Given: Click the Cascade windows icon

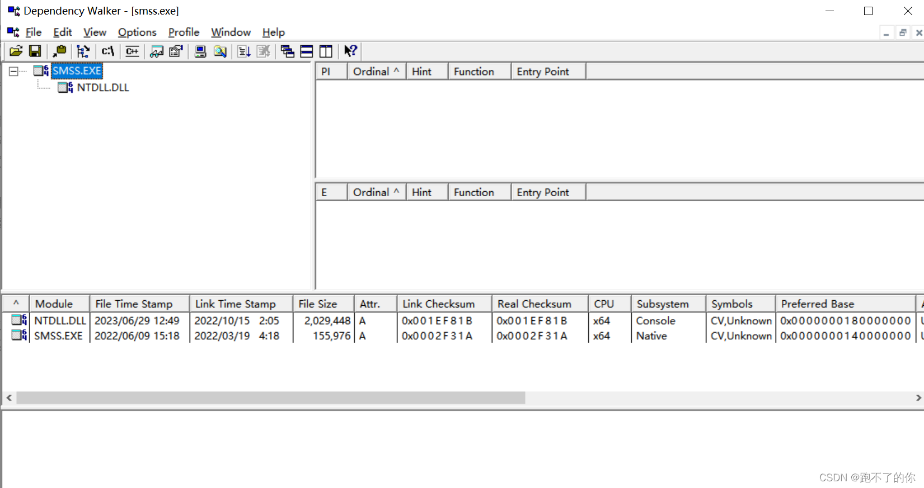Looking at the screenshot, I should click(x=288, y=51).
